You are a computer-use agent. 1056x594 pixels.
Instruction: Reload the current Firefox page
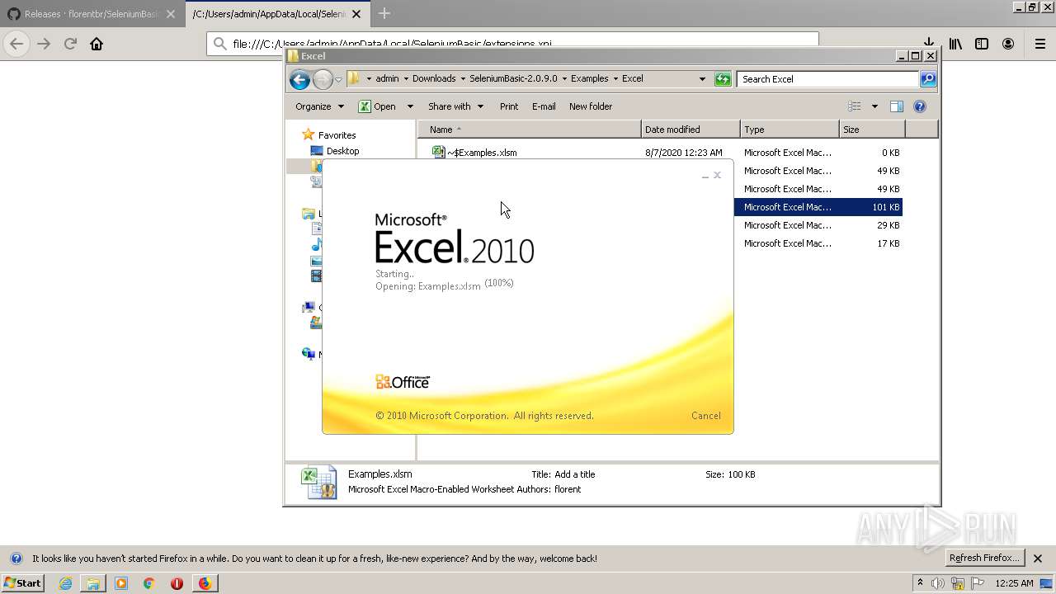pyautogui.click(x=70, y=44)
